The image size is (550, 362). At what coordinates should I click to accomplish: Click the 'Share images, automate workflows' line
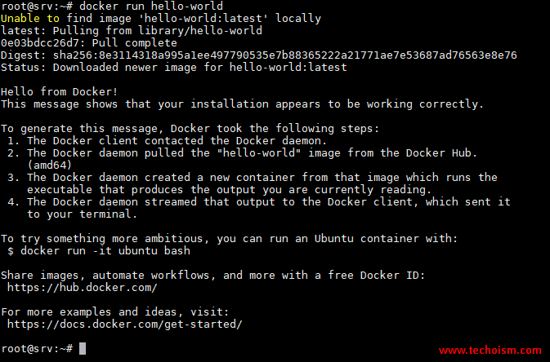pos(213,276)
